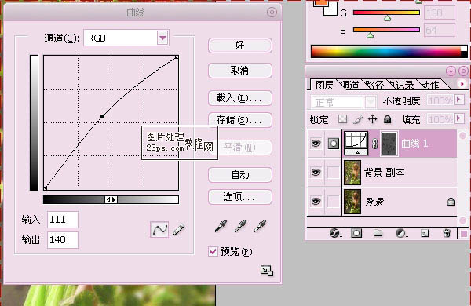
Task: Add a layer mask from panel bottom
Action: [356, 233]
